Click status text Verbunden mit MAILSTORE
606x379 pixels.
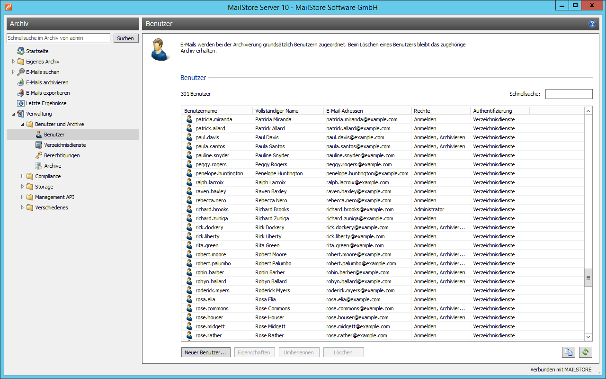(561, 370)
